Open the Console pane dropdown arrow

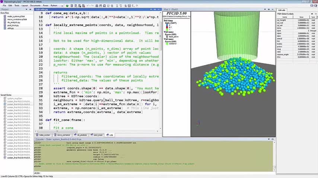pyautogui.click(x=269, y=139)
